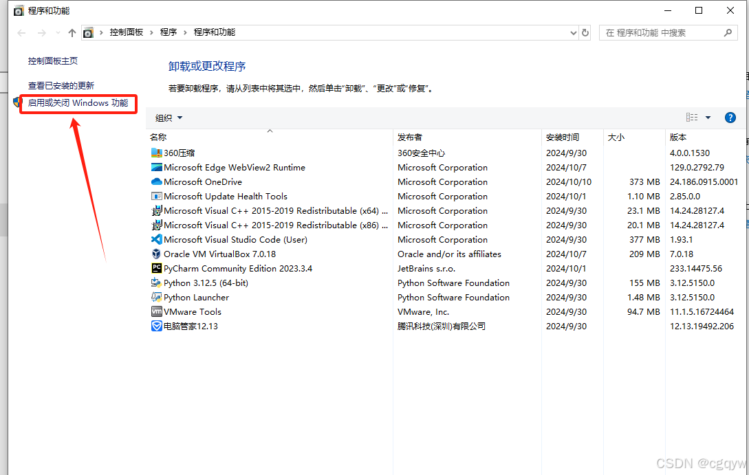Screen dimensions: 749x475
Task: Click the search magnifier icon
Action: pos(728,32)
